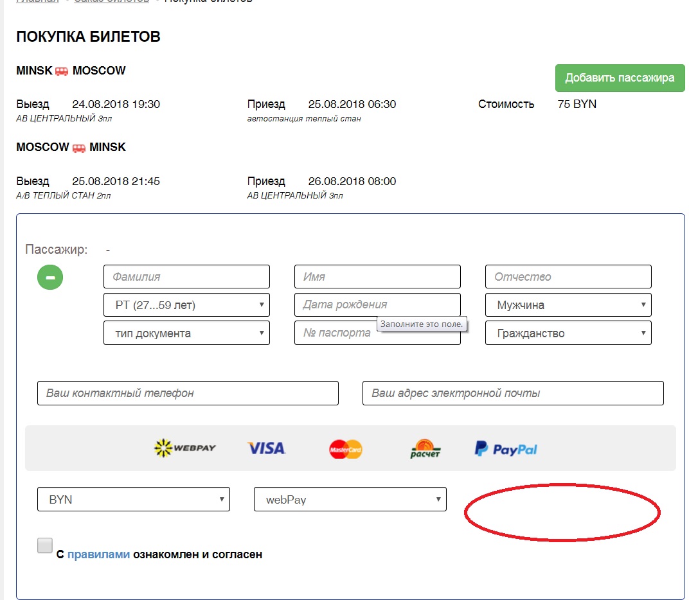Open the правилами link
Image resolution: width=689 pixels, height=600 pixels.
coord(98,554)
